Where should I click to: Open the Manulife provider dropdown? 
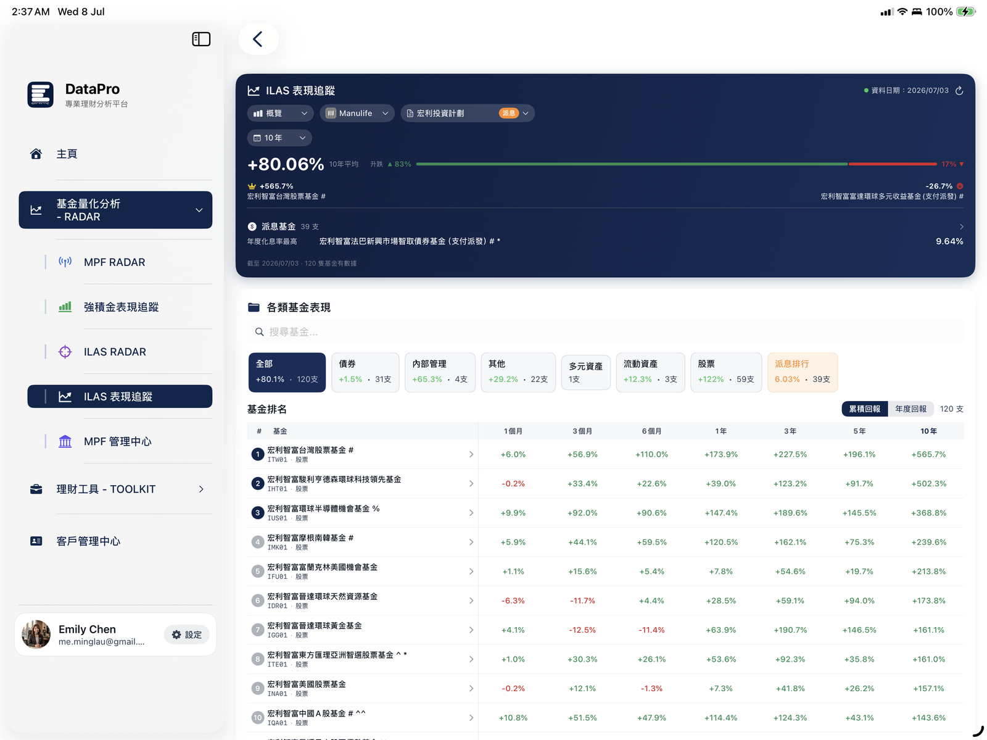point(357,113)
